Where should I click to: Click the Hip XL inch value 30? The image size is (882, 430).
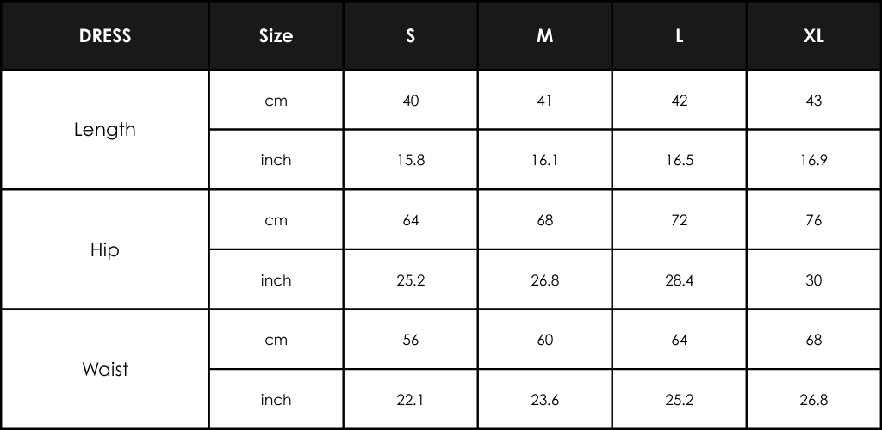coord(814,279)
